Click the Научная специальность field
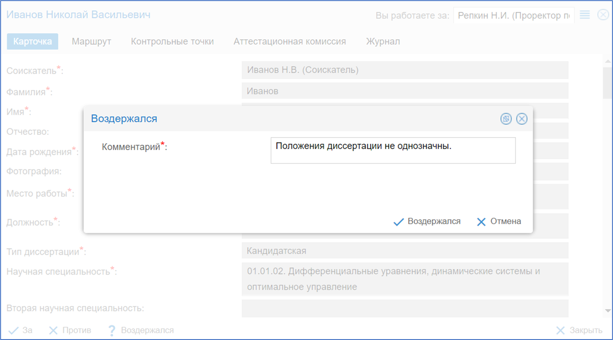 pos(405,279)
